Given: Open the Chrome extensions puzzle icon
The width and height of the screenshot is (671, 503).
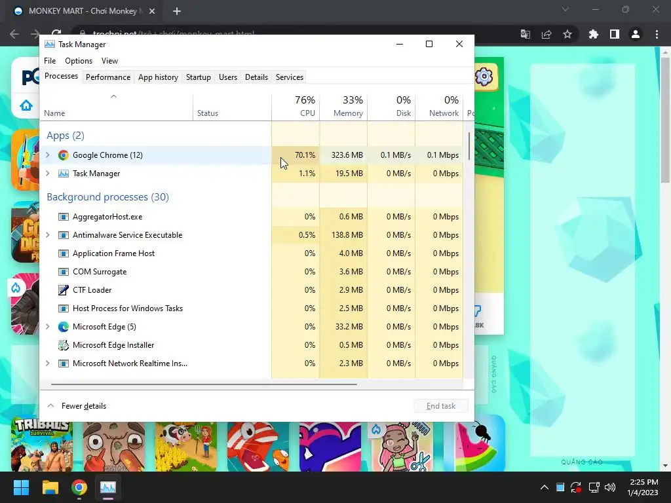Looking at the screenshot, I should click(593, 34).
